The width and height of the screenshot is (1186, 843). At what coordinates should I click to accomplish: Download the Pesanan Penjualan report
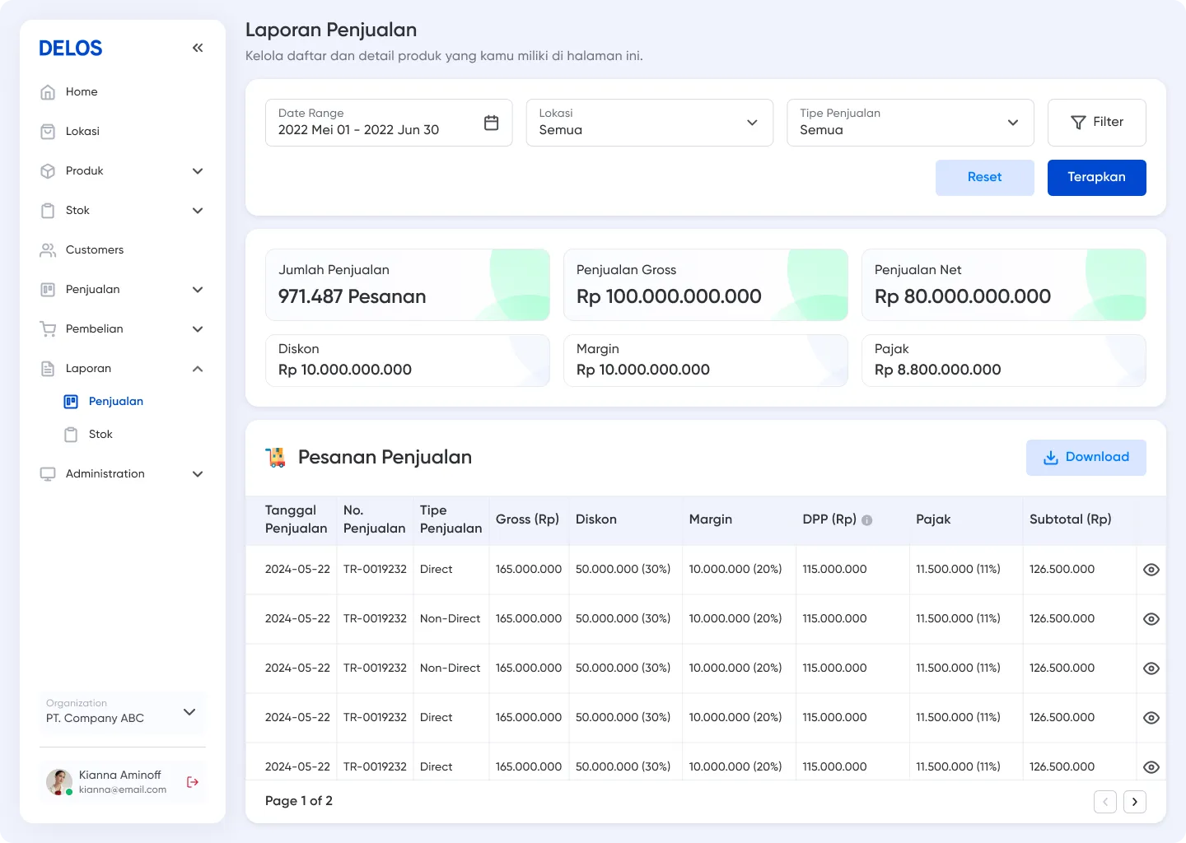(1086, 458)
